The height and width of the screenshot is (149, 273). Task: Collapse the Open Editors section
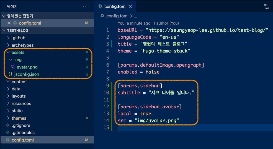(x=4, y=16)
